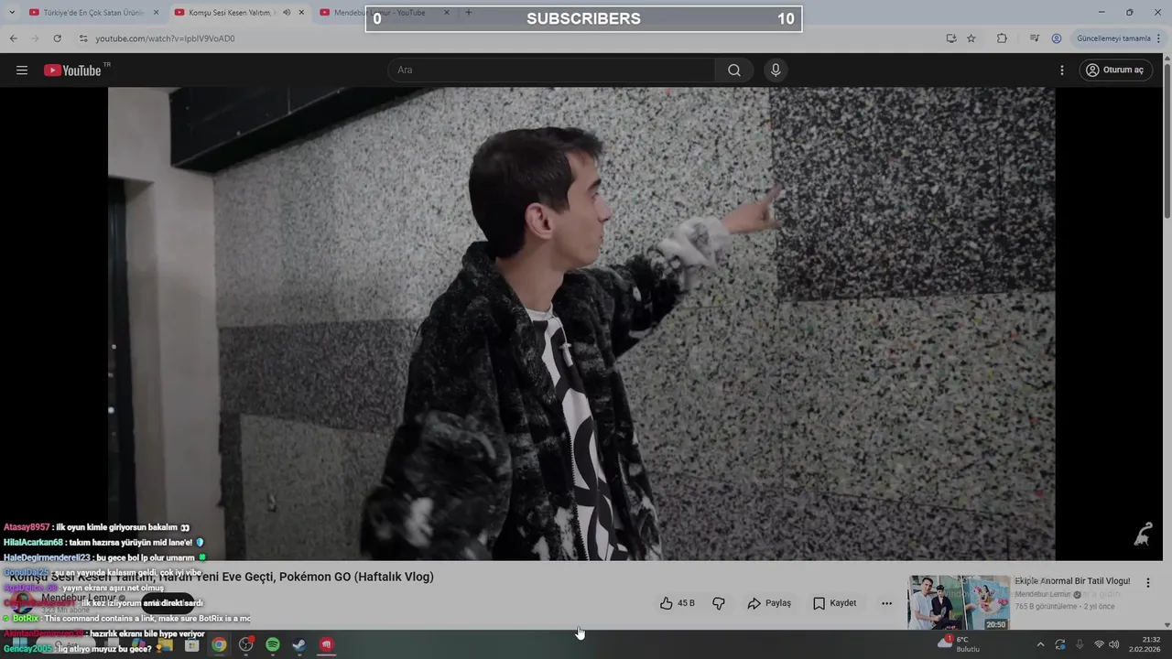Focus the 'Ara' search field
Image resolution: width=1172 pixels, height=659 pixels.
pyautogui.click(x=552, y=70)
